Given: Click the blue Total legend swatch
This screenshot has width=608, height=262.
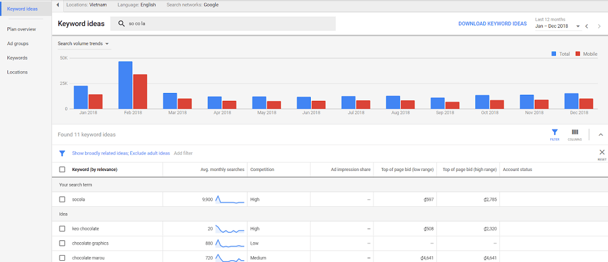Looking at the screenshot, I should (554, 54).
